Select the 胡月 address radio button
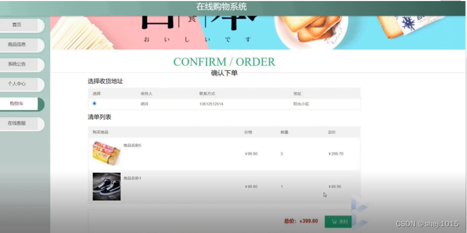Image resolution: width=467 pixels, height=233 pixels. point(95,104)
